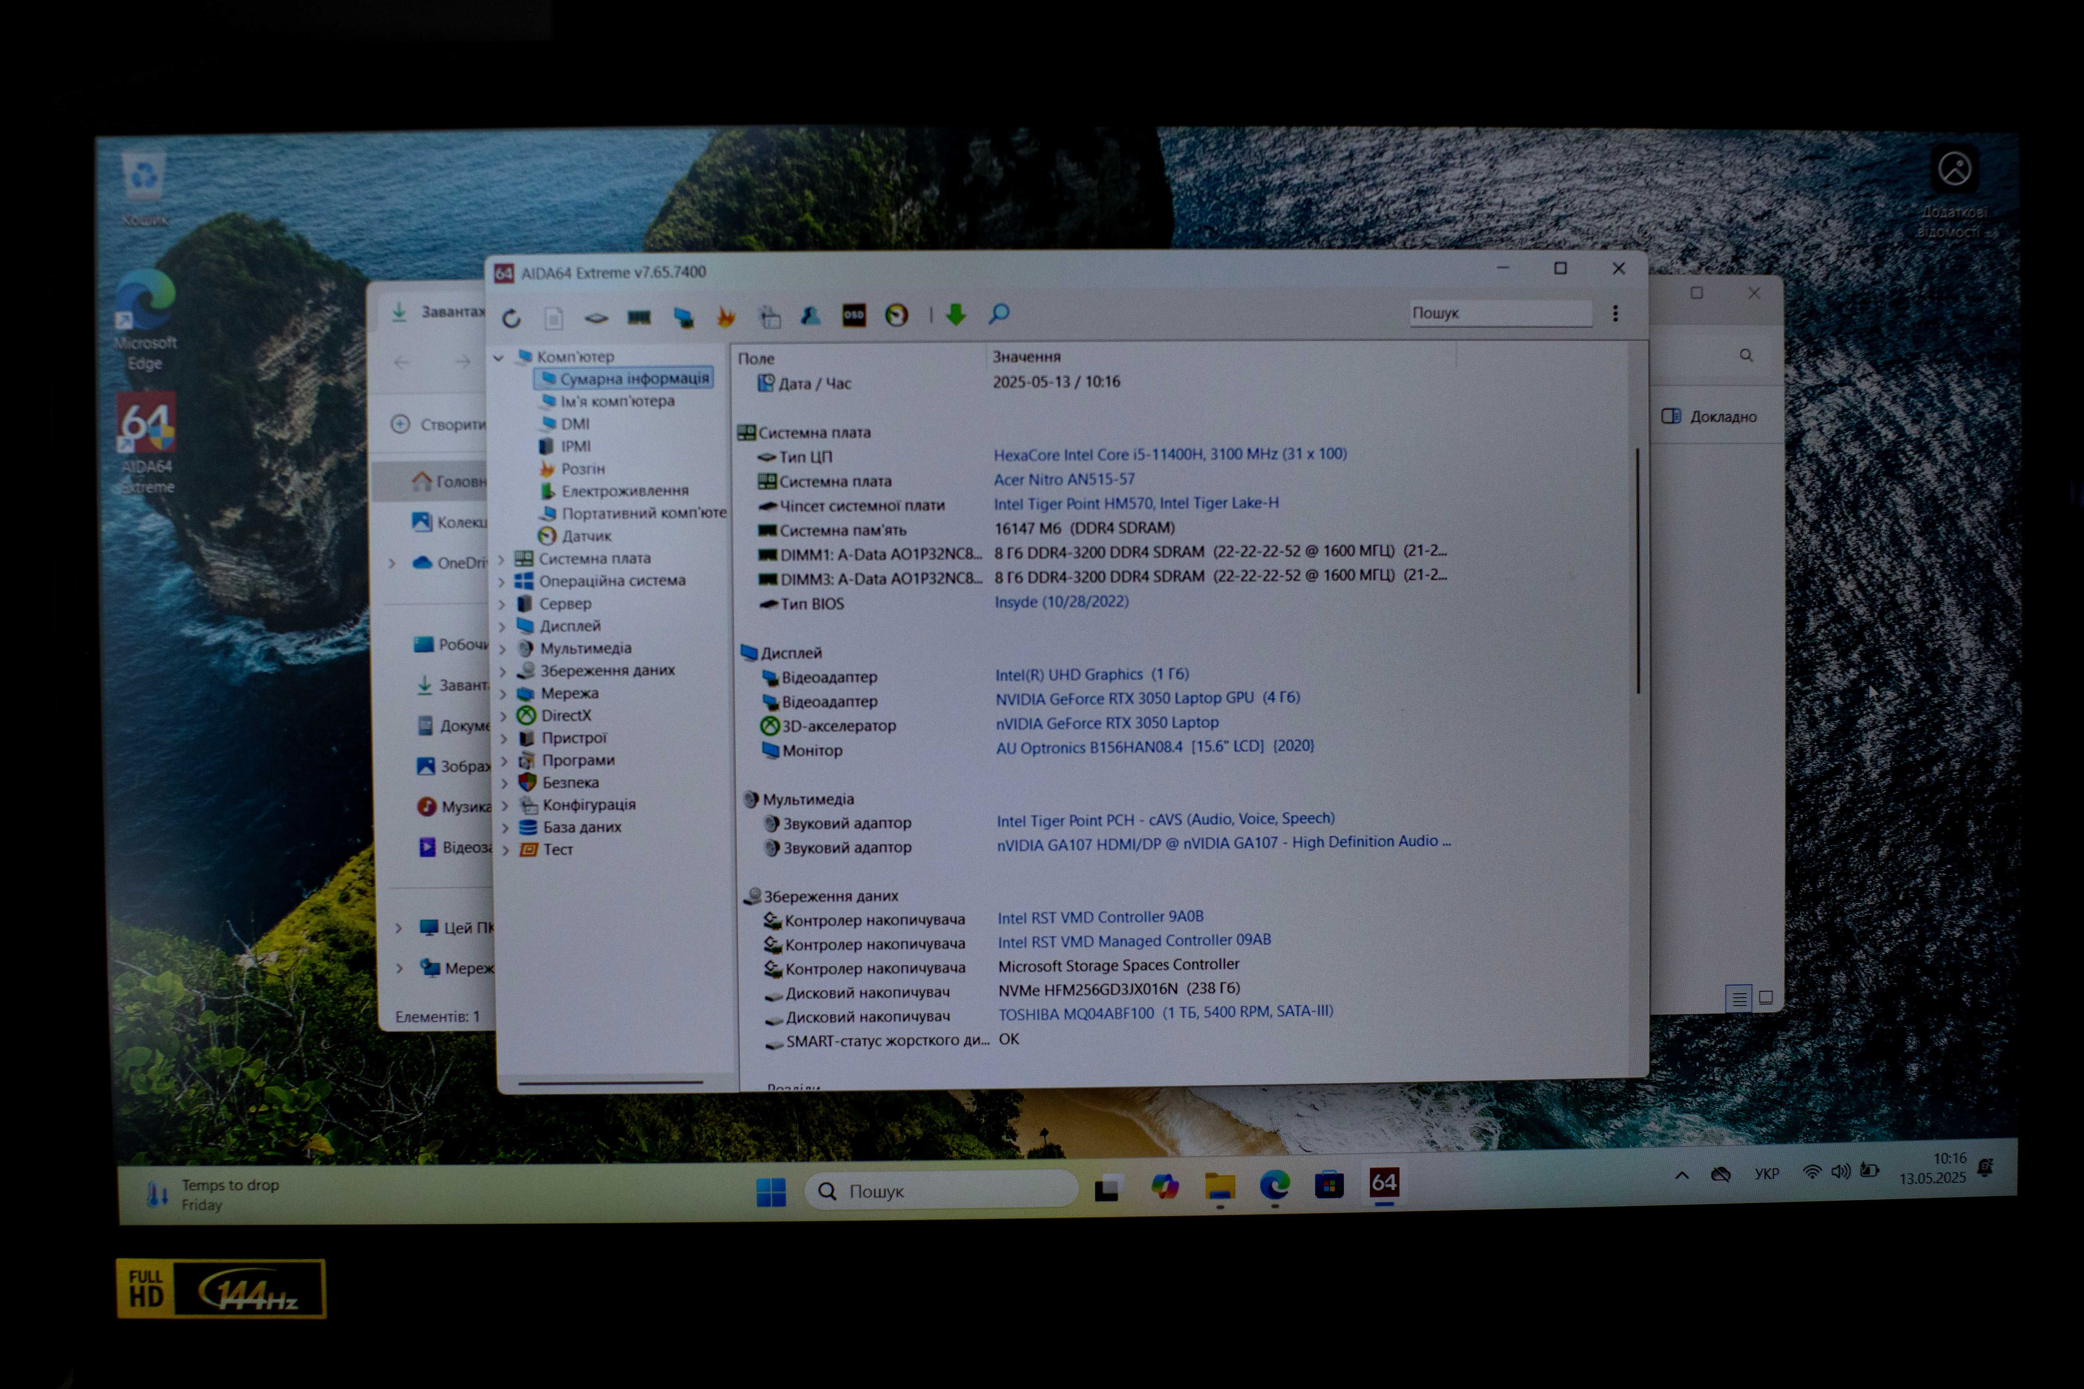Image resolution: width=2084 pixels, height=1389 pixels.
Task: Start the System Stability Test flame icon
Action: click(726, 316)
